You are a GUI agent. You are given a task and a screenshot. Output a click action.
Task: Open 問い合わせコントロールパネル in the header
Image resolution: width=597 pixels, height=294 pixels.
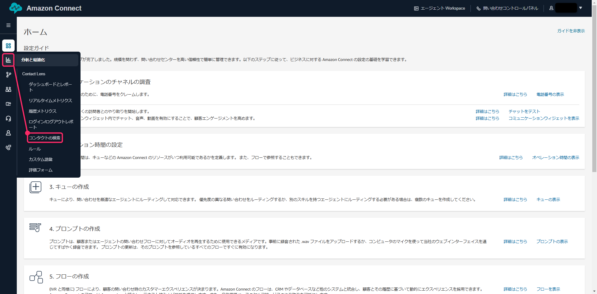[507, 8]
